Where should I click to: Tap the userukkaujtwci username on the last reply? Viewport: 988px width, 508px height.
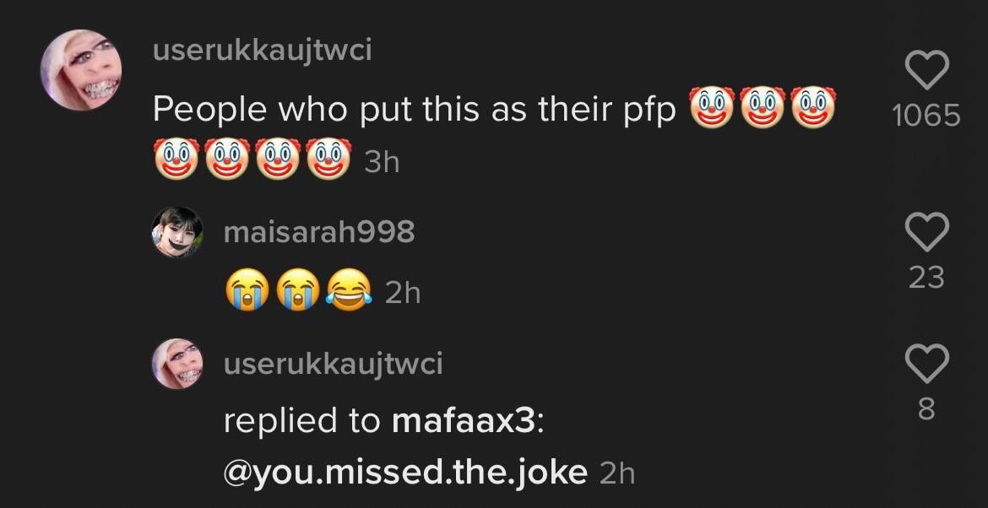point(333,364)
